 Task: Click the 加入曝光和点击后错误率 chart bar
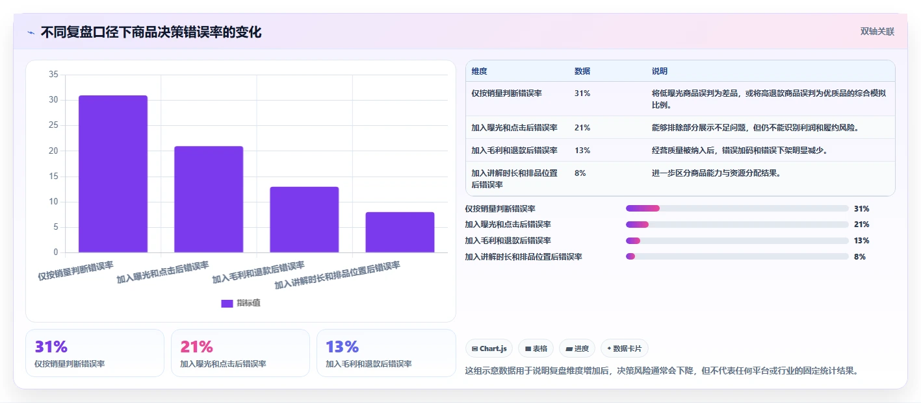(x=209, y=199)
